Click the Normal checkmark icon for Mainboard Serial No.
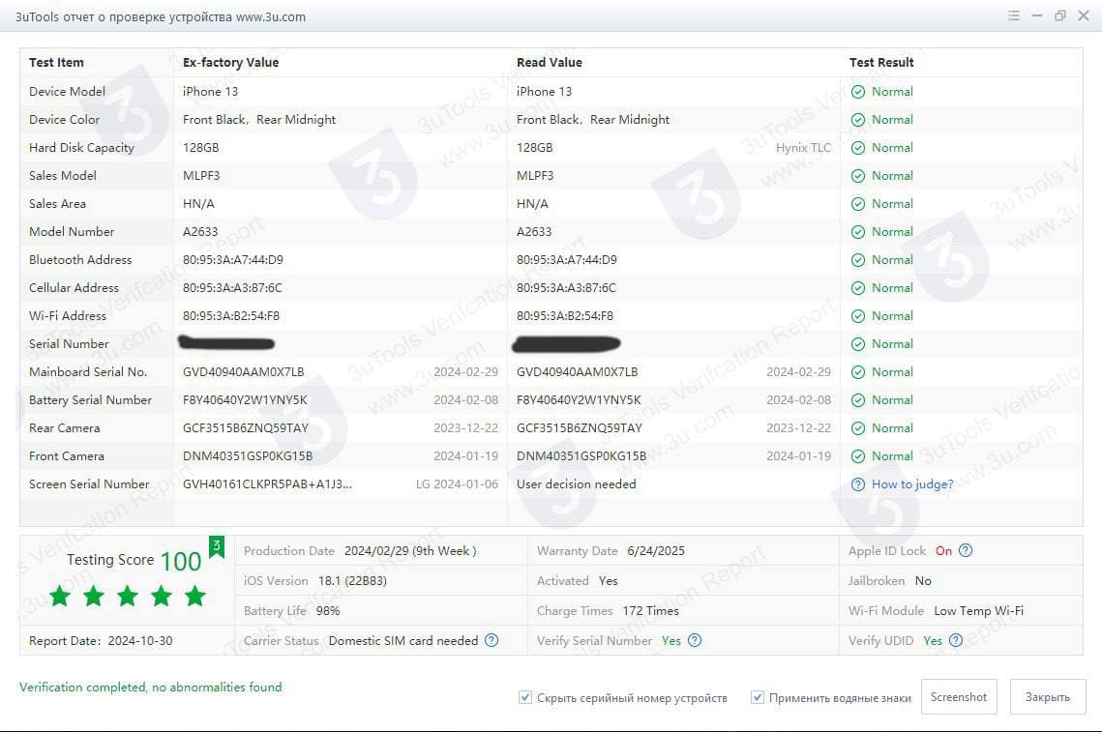Screen dimensions: 1102x732 [858, 373]
